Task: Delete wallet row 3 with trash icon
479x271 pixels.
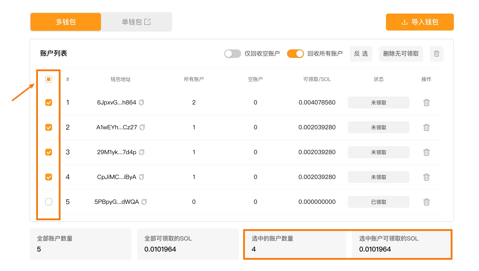Action: (x=426, y=152)
